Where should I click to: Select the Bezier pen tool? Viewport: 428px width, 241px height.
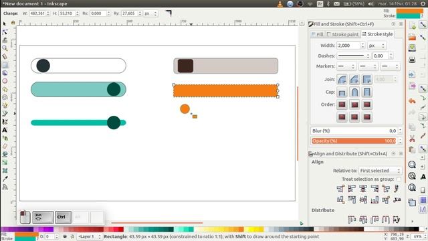coord(5,114)
